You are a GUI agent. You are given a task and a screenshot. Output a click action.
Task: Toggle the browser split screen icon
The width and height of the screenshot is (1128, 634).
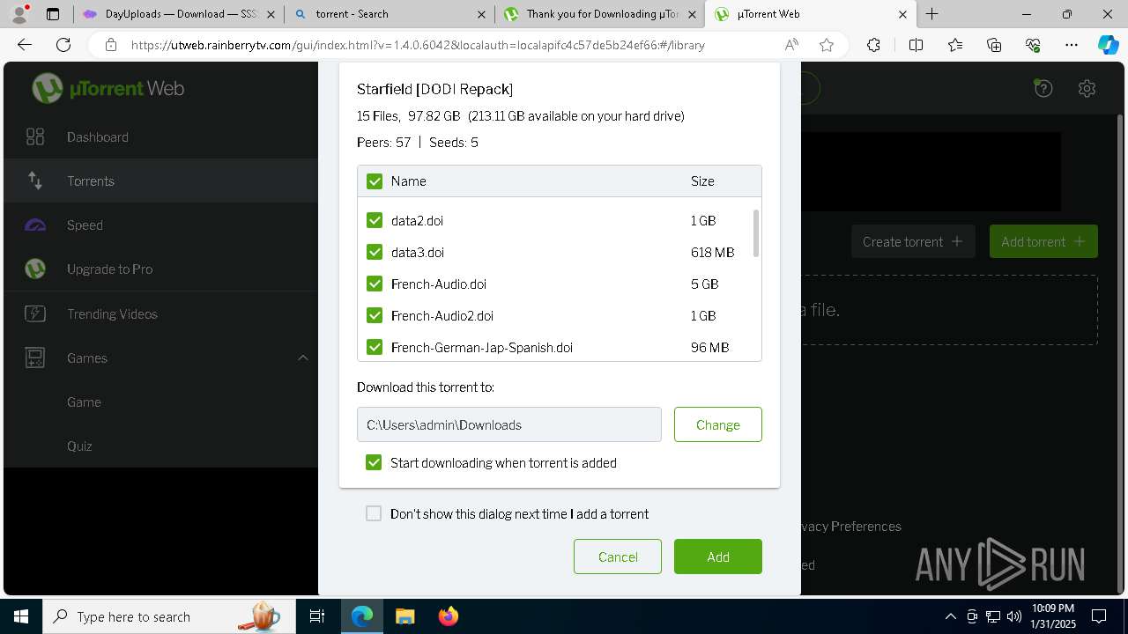(x=916, y=45)
